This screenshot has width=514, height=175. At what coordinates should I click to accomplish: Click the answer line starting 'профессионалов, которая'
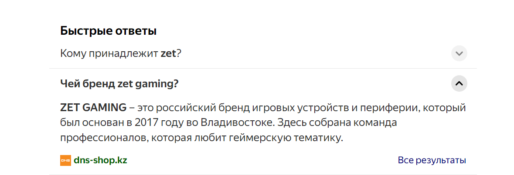pyautogui.click(x=201, y=138)
